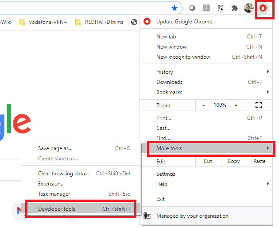Expand the Help submenu

pos(206,184)
